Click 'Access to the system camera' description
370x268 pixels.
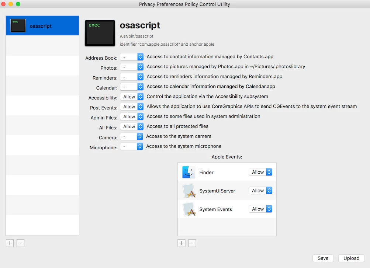pyautogui.click(x=179, y=136)
